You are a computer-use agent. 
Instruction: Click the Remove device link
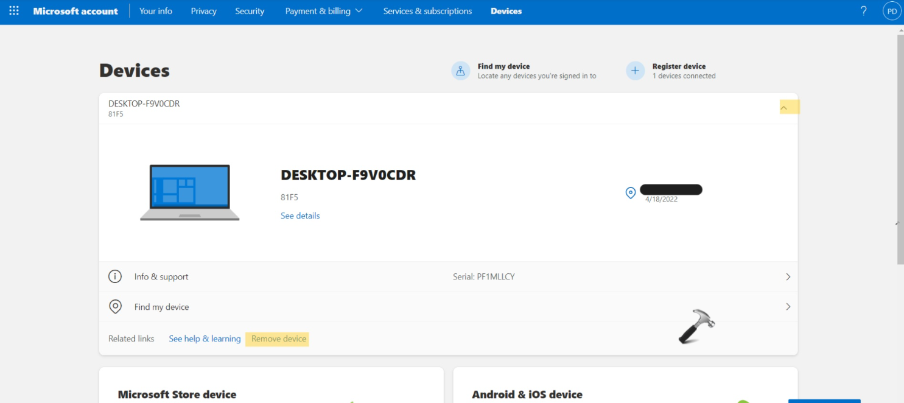pyautogui.click(x=279, y=339)
